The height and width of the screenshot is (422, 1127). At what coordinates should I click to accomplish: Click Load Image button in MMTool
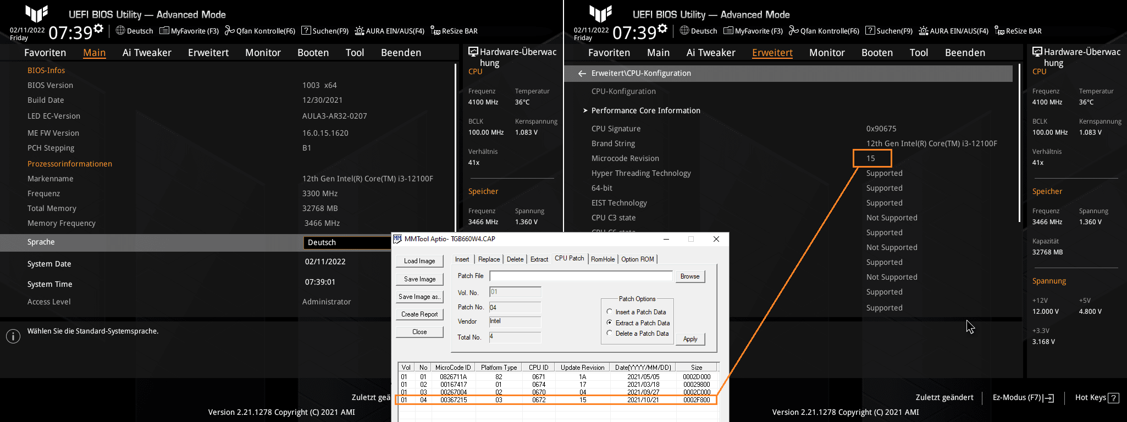click(x=419, y=261)
